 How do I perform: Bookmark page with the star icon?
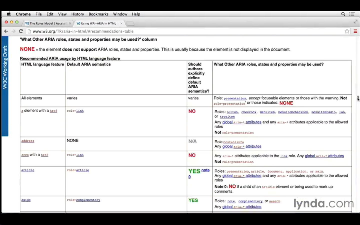tap(347, 31)
